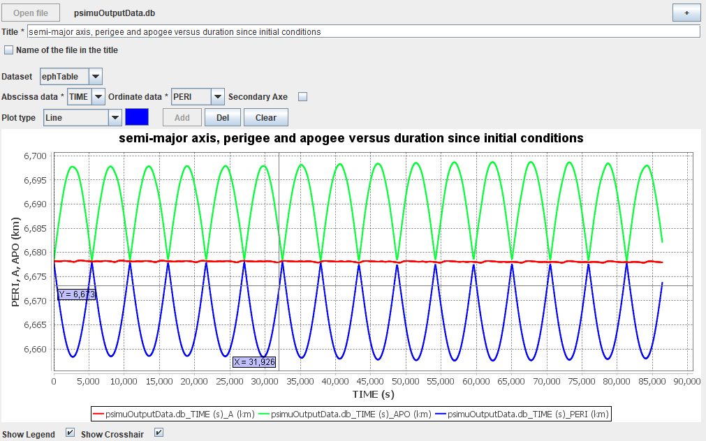The image size is (706, 441).
Task: Click the Open file button
Action: point(31,13)
